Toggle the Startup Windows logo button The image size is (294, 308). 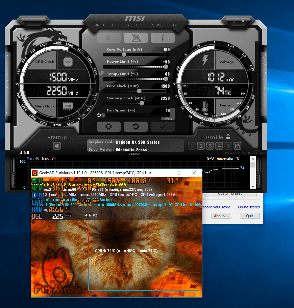click(57, 146)
